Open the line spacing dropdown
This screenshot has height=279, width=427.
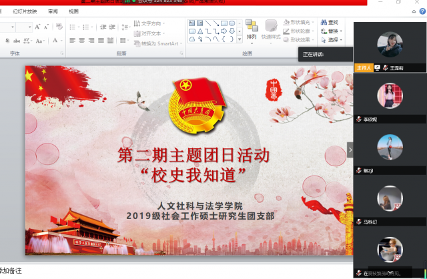pyautogui.click(x=125, y=27)
